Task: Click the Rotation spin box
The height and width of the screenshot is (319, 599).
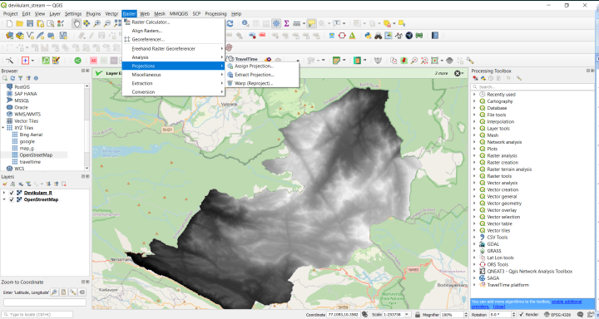Action: (502, 315)
